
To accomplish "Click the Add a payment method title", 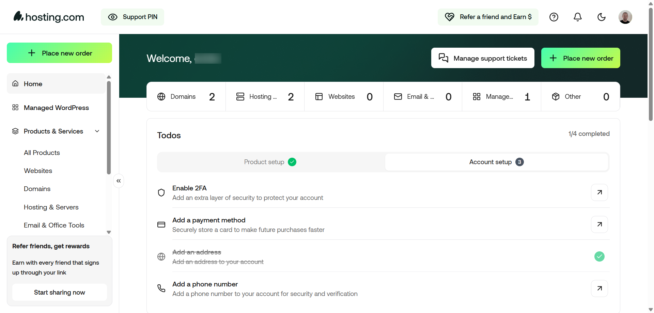I will coord(209,220).
